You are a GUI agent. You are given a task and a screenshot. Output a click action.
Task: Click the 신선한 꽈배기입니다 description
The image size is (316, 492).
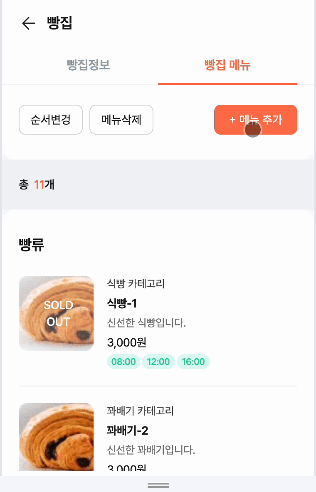(151, 450)
